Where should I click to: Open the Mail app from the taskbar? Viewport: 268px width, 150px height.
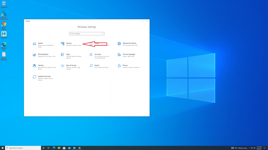(x=69, y=148)
